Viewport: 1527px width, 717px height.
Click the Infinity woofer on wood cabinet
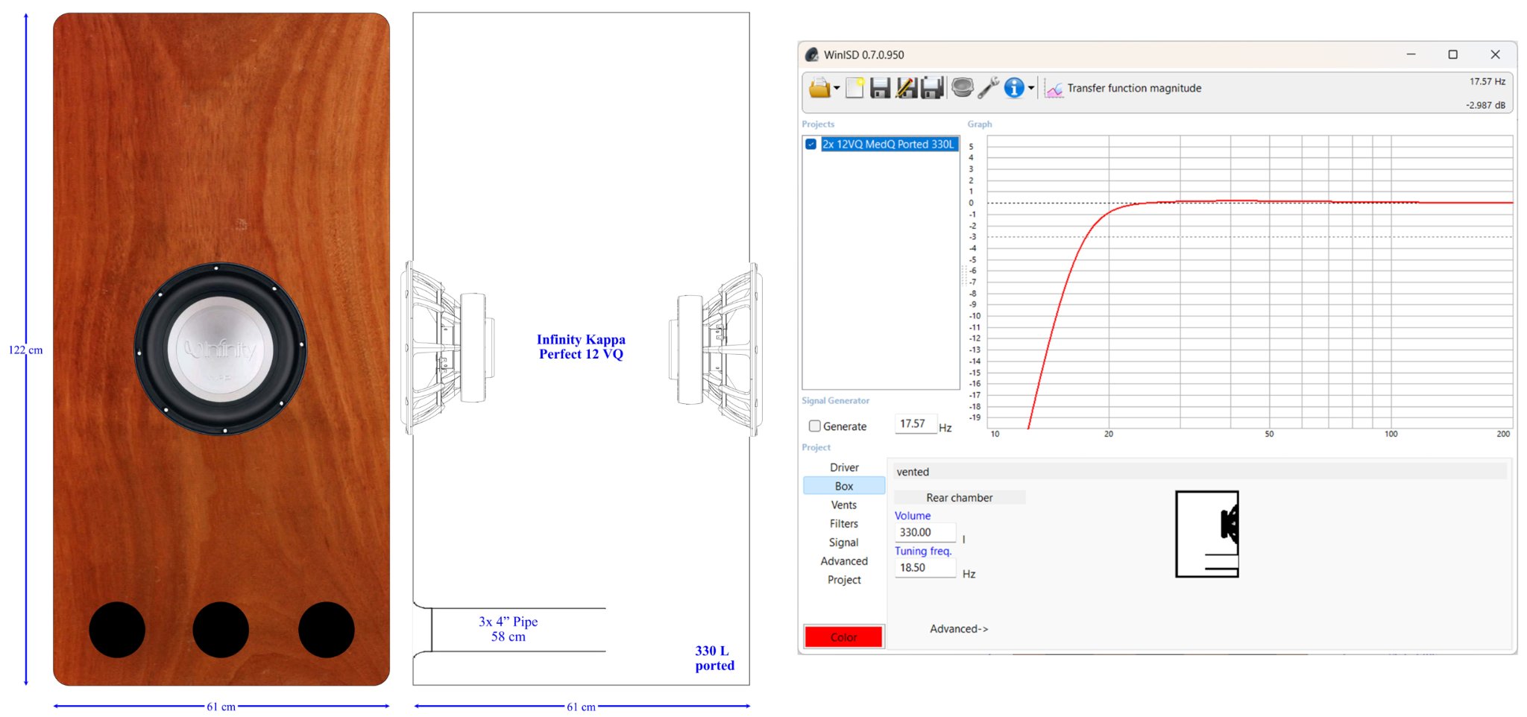click(x=221, y=349)
